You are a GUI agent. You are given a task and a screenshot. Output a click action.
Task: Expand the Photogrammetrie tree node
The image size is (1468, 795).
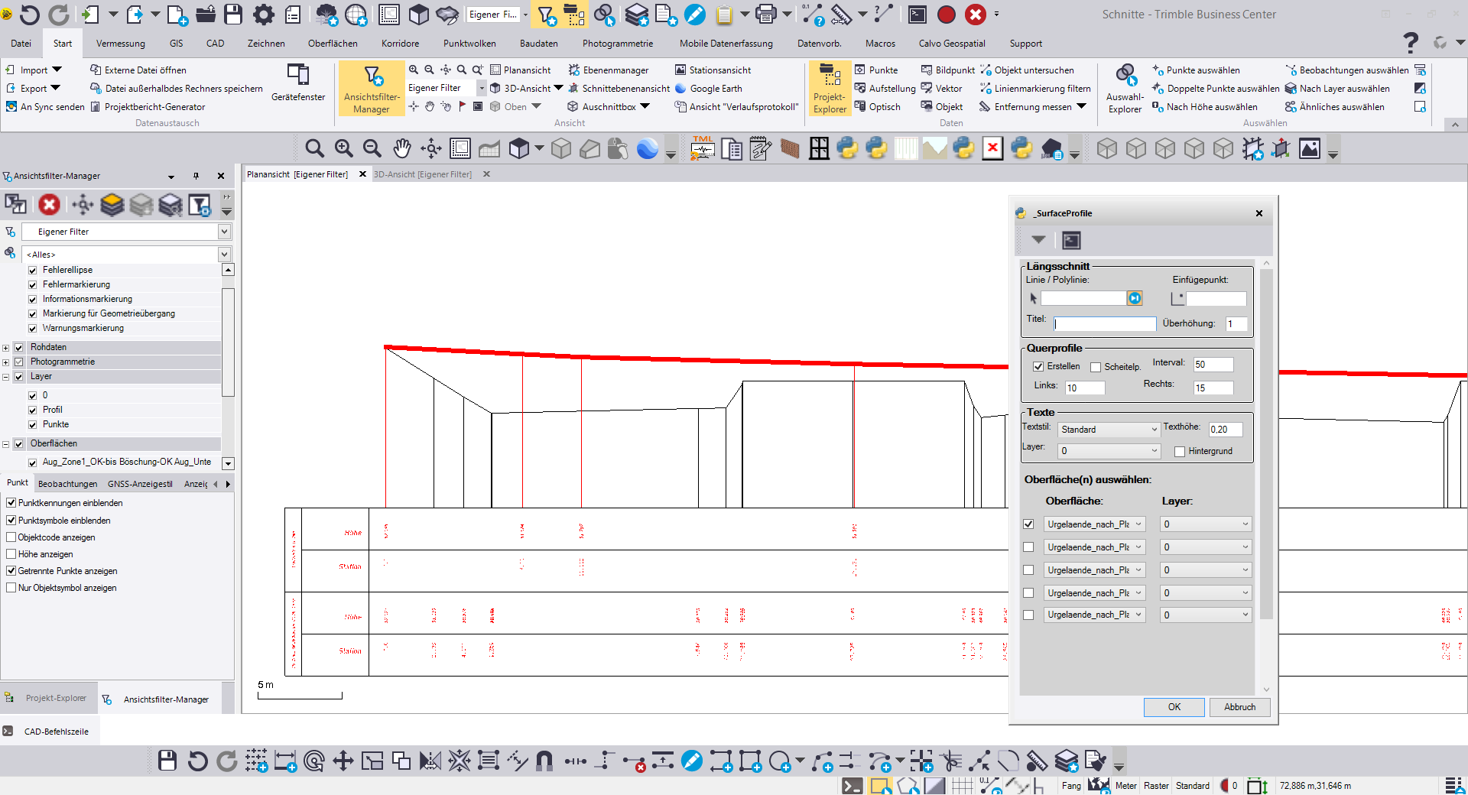(x=6, y=362)
